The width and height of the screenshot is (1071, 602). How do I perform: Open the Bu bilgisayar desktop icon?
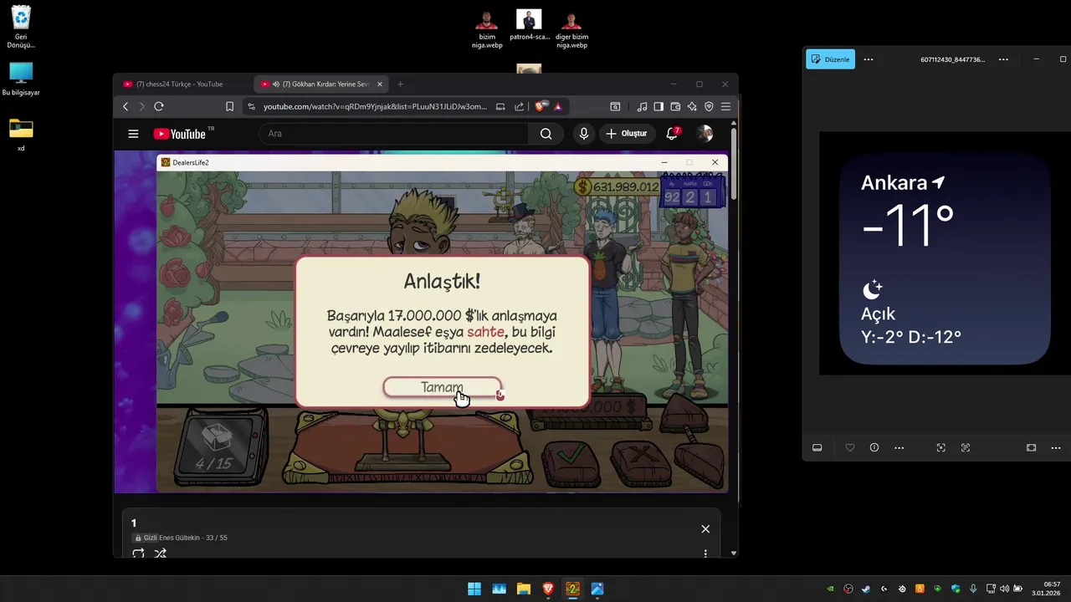[x=21, y=79]
